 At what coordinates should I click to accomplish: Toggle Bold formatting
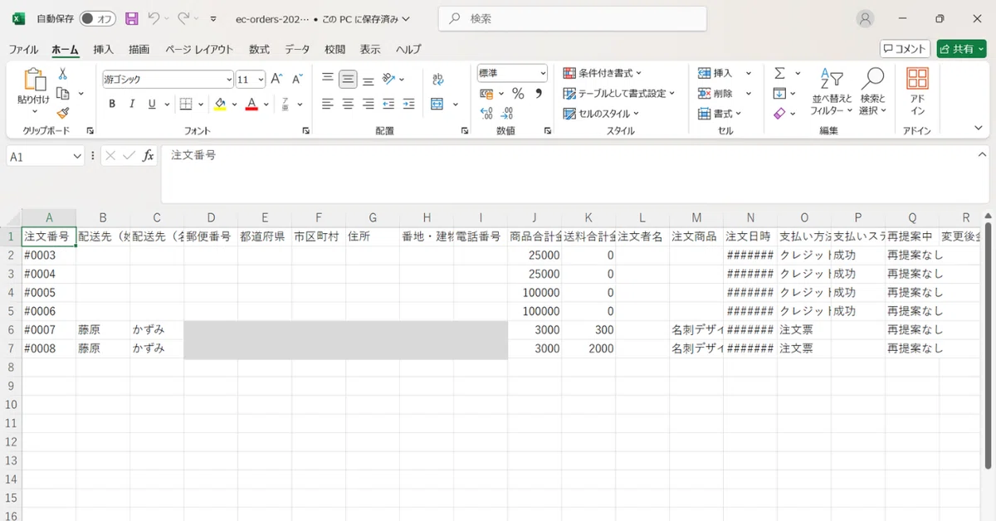coord(112,104)
